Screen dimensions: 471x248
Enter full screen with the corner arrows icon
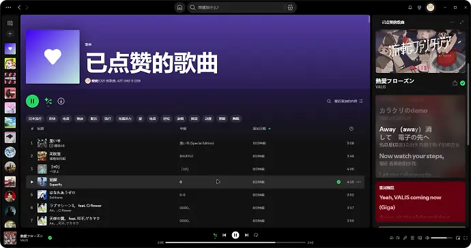pos(466,238)
